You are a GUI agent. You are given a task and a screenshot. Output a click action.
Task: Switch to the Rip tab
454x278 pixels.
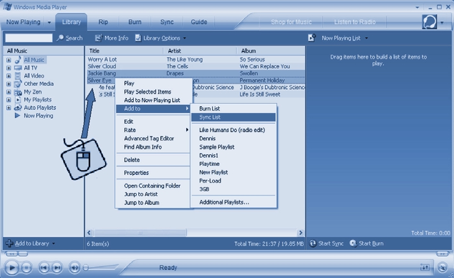(x=103, y=22)
